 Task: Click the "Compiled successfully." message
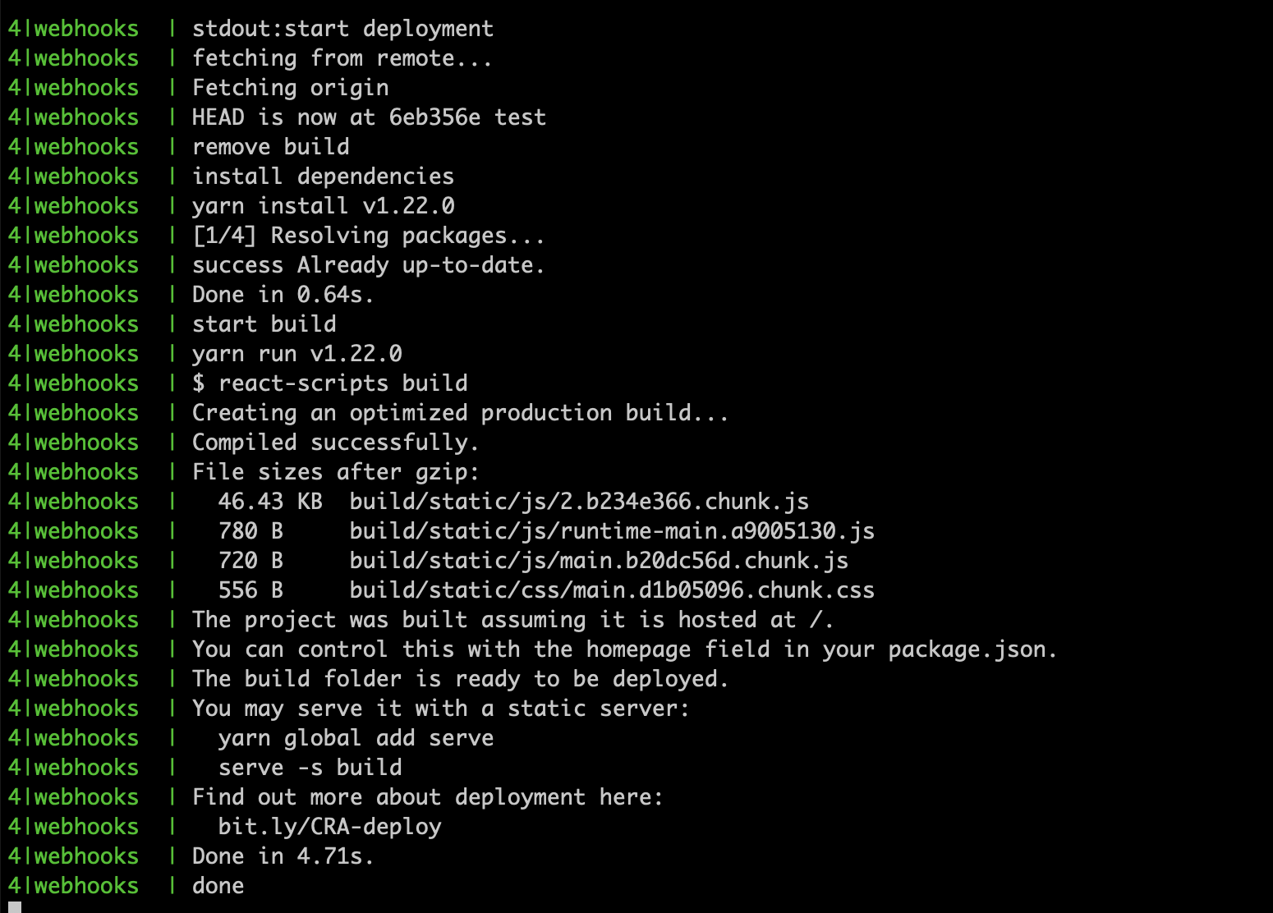tap(335, 443)
